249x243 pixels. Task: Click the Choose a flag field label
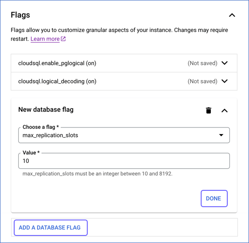[41, 127]
